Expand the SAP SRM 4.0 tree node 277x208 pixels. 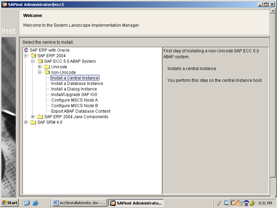click(26, 122)
